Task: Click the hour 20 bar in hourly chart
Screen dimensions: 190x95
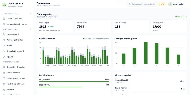Action: (178, 59)
